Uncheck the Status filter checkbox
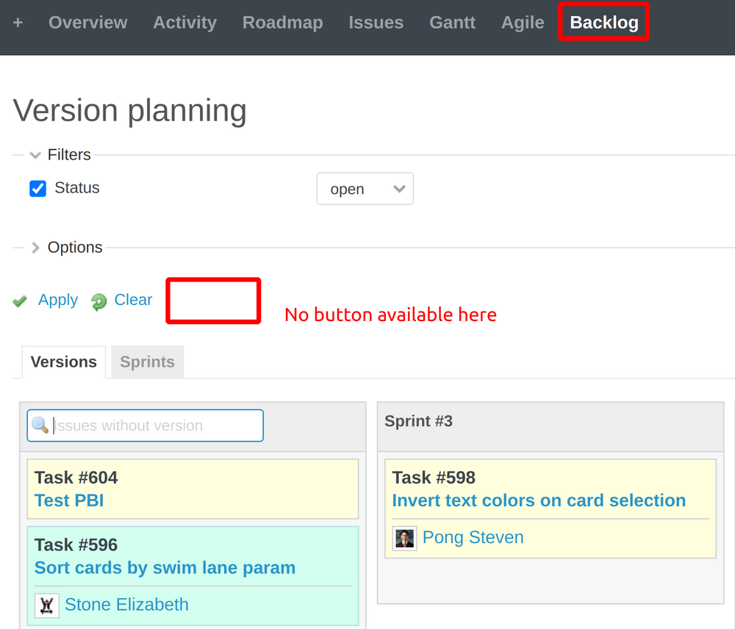This screenshot has width=735, height=629. point(37,188)
